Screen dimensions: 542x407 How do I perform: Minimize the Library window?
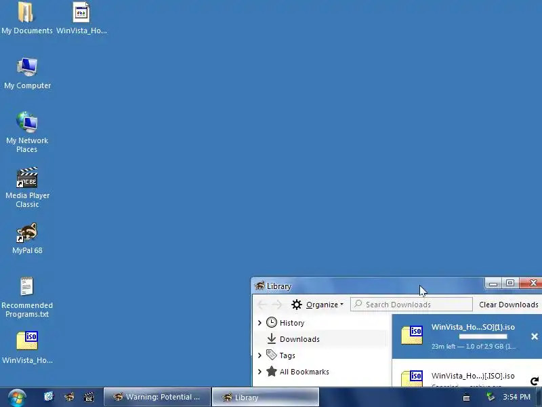click(x=493, y=284)
